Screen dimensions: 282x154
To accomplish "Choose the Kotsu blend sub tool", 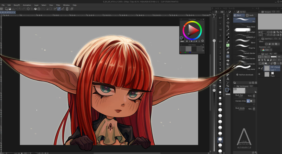I will tap(244, 25).
